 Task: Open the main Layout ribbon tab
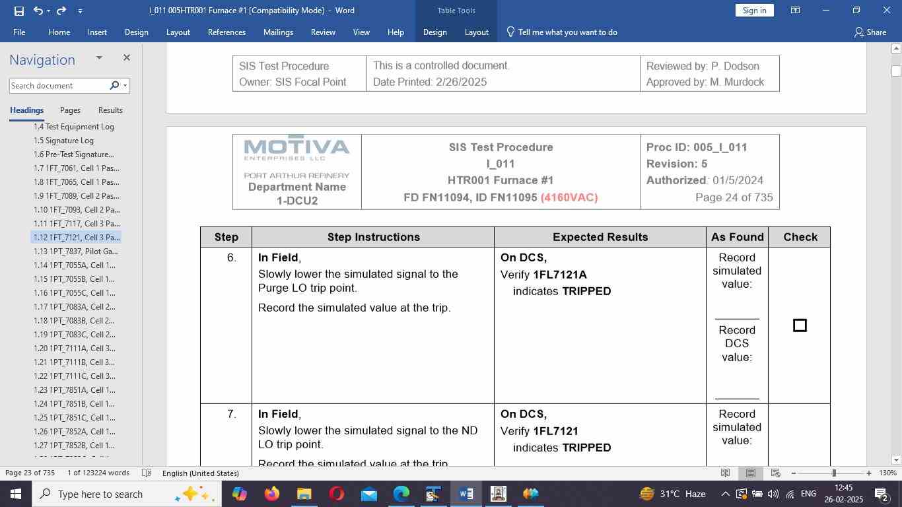tap(178, 32)
